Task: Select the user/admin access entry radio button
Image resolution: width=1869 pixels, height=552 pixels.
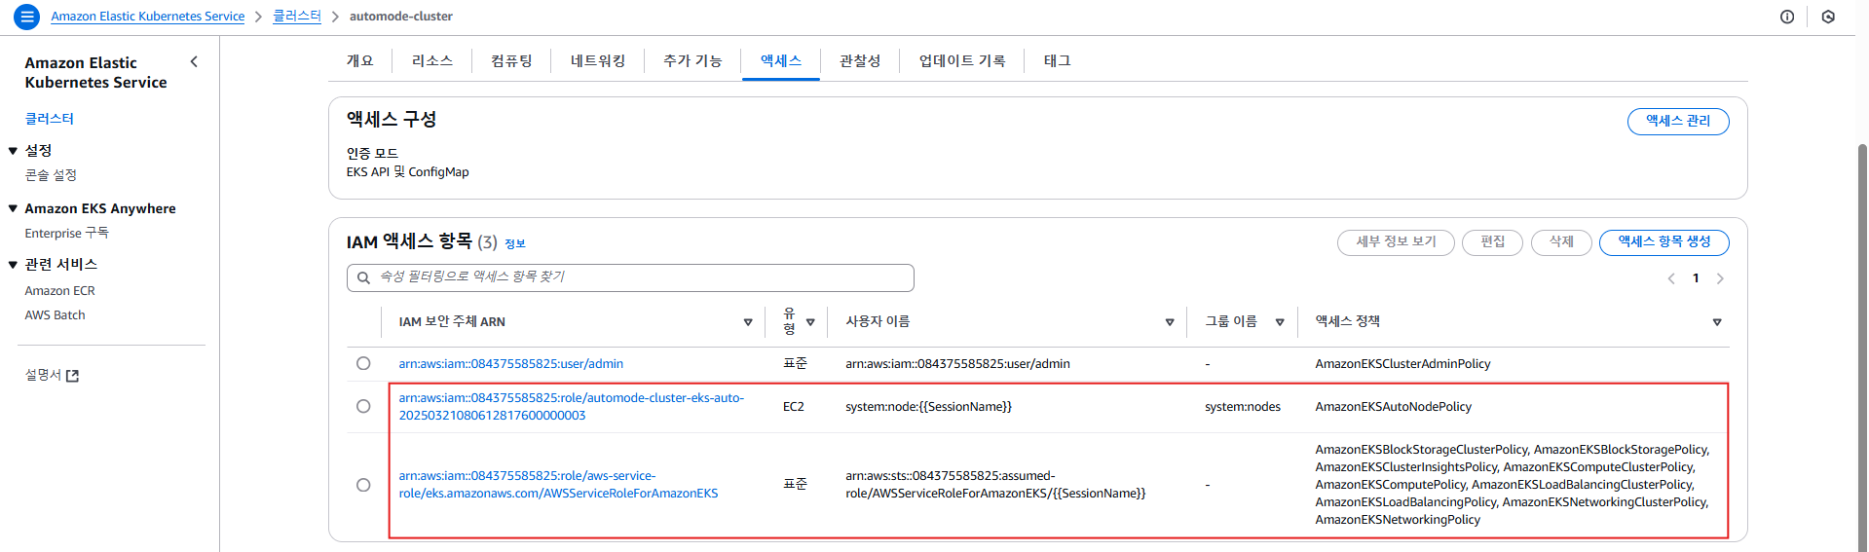Action: pyautogui.click(x=363, y=363)
